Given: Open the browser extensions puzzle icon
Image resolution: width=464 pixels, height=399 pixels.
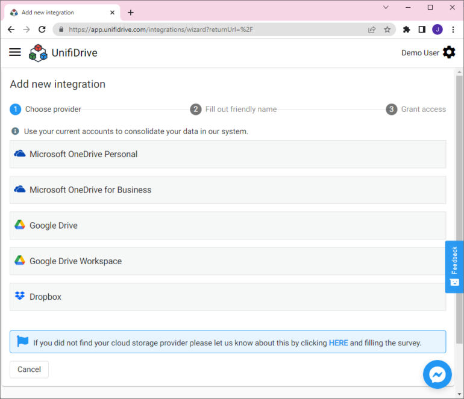Looking at the screenshot, I should point(406,29).
